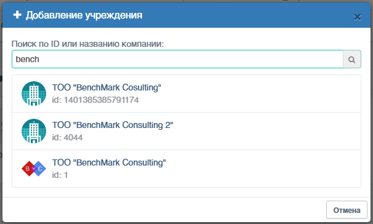373x224 pixels.
Task: Click the red B diamond in logo
Action: (28, 169)
